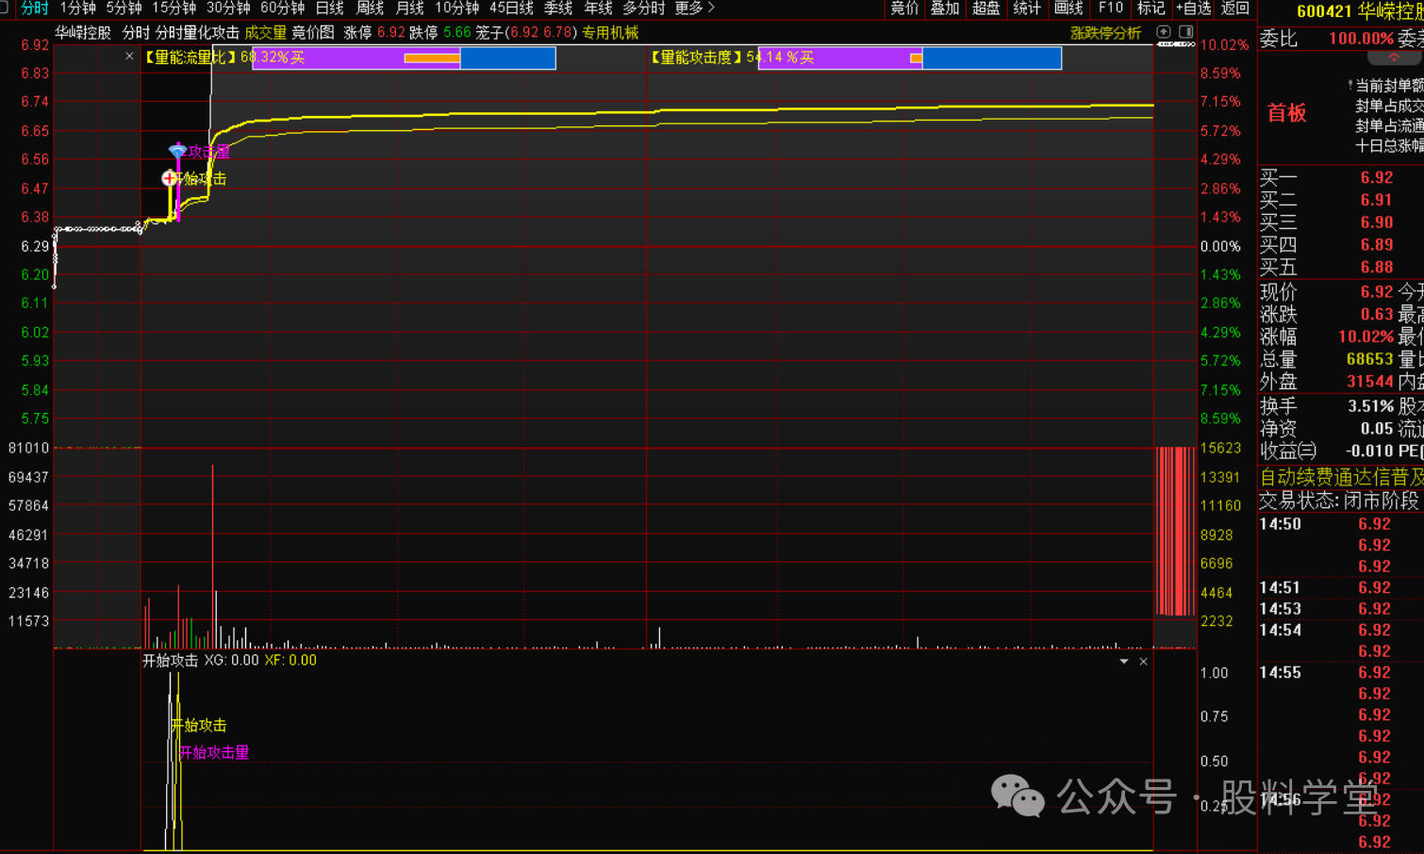This screenshot has width=1424, height=854.
Task: Select the 5分钟 period tab
Action: pos(124,8)
